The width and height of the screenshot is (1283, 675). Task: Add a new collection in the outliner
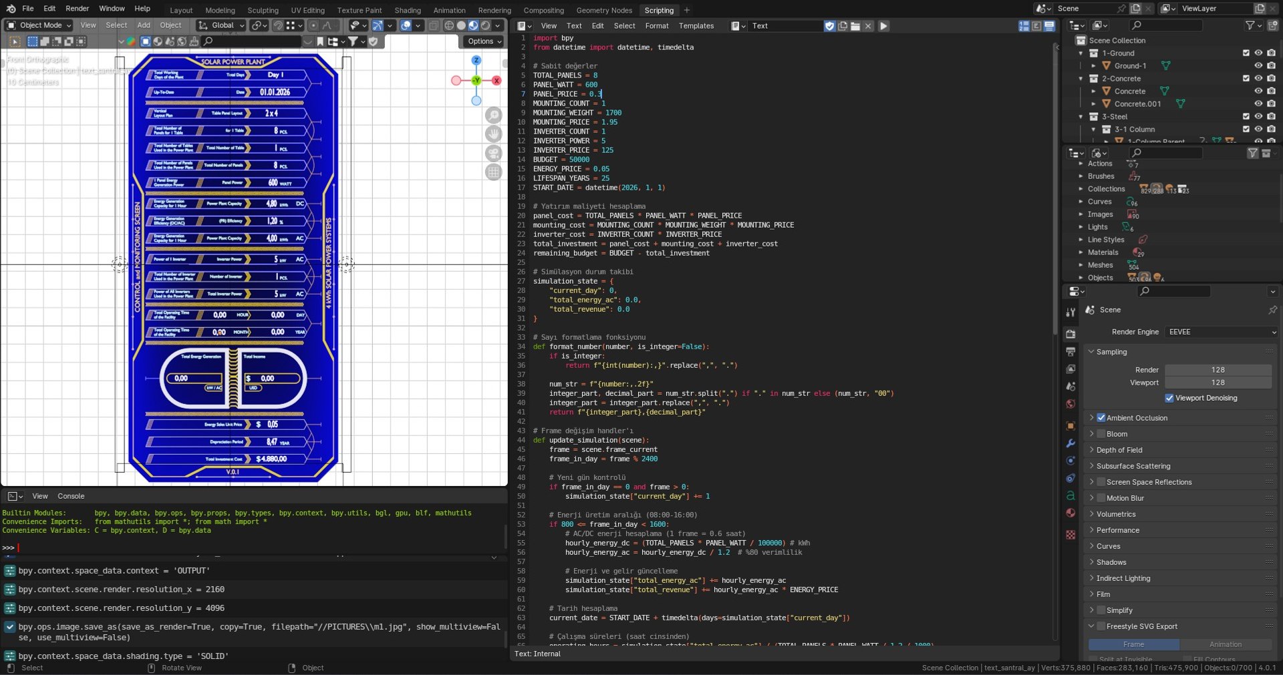(1273, 25)
